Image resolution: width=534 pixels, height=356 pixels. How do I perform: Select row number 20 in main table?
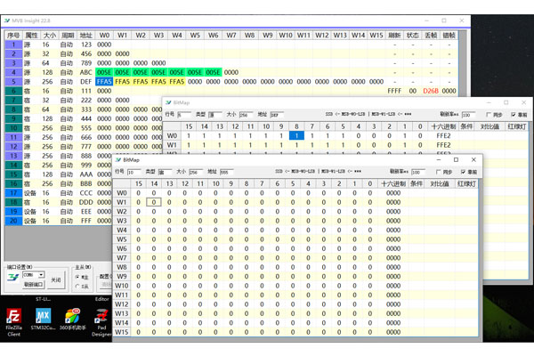(x=13, y=221)
